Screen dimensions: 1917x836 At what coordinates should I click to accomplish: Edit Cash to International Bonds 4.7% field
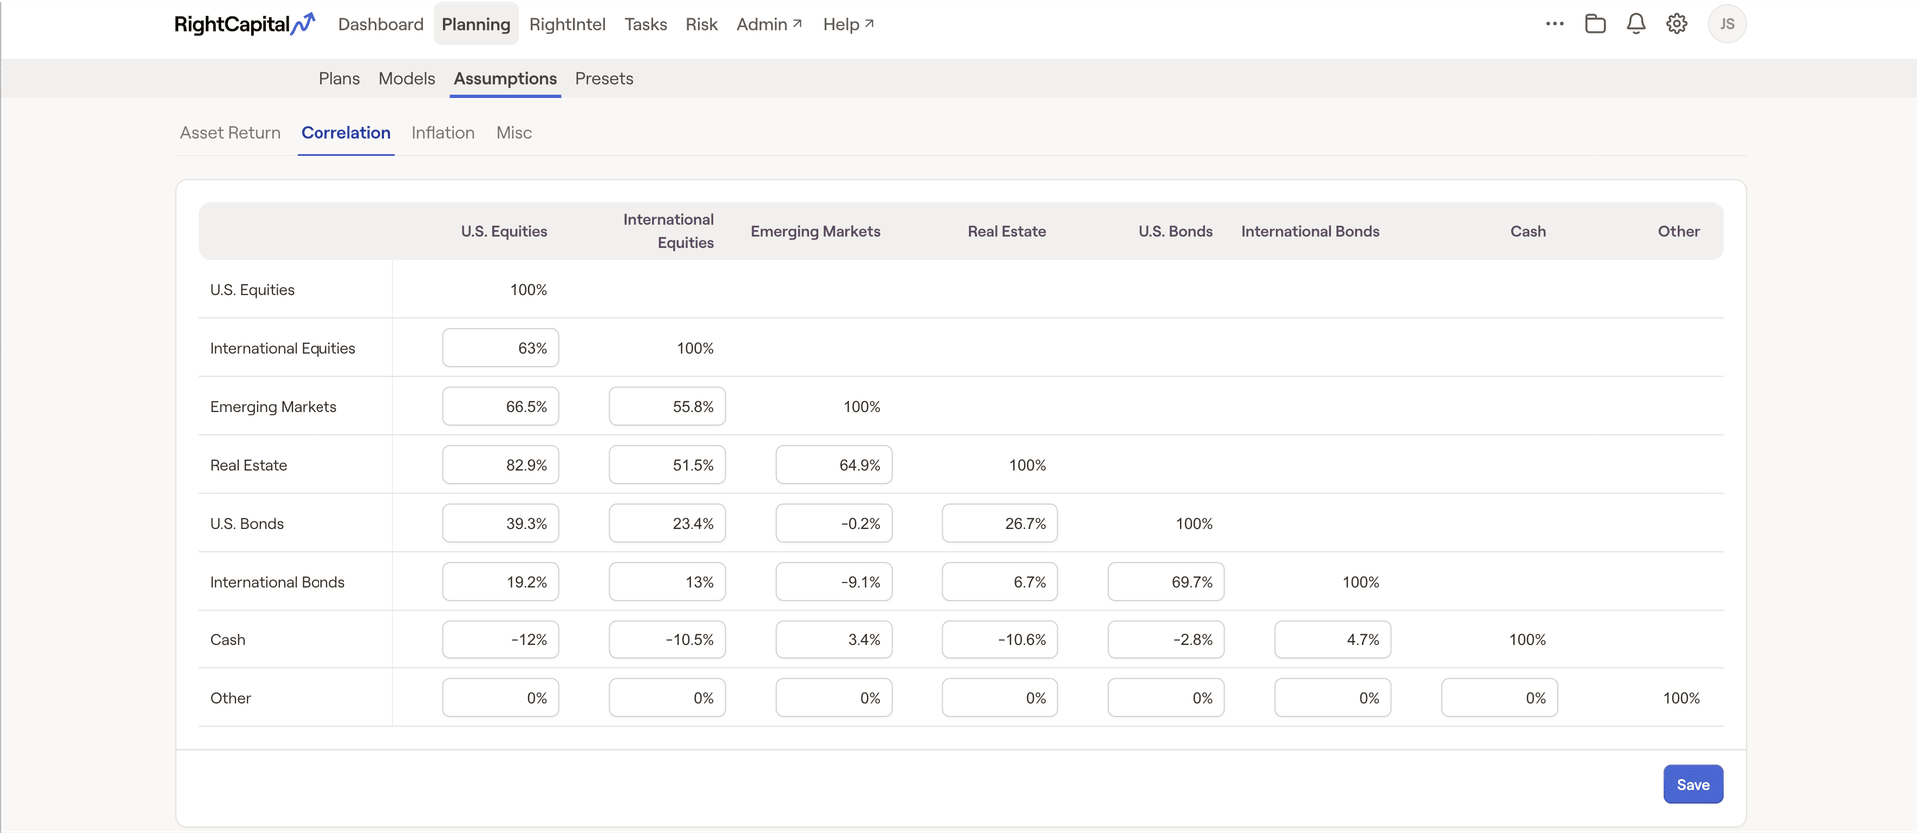[x=1333, y=640]
